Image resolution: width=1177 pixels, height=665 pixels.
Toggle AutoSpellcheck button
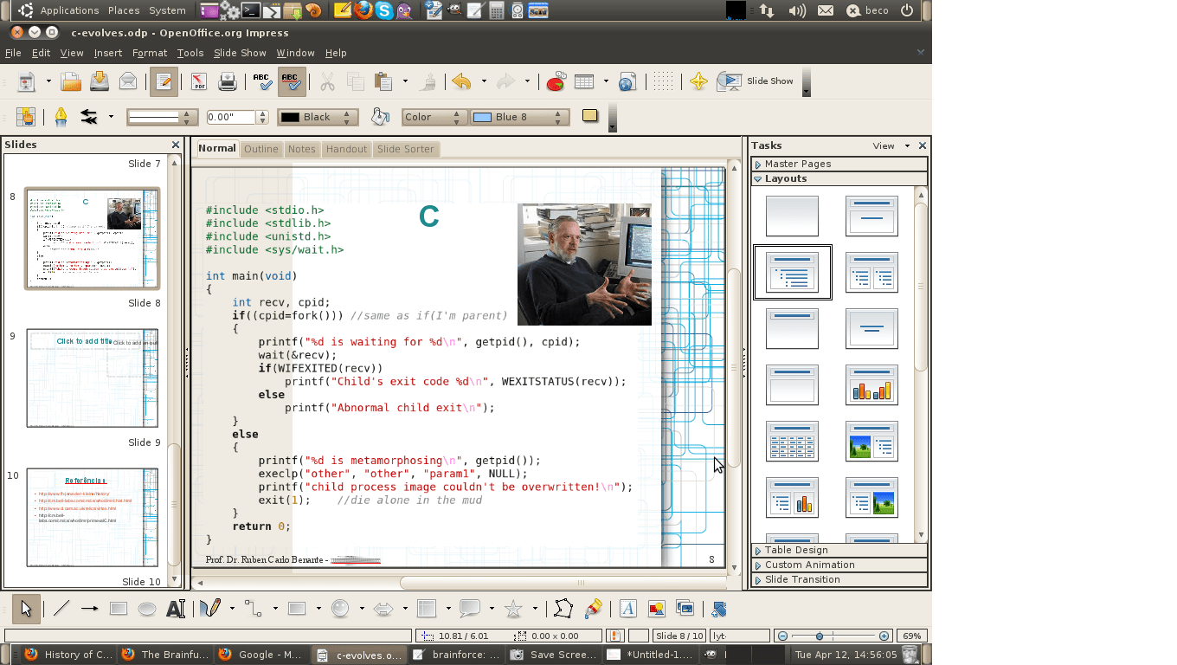coord(292,81)
